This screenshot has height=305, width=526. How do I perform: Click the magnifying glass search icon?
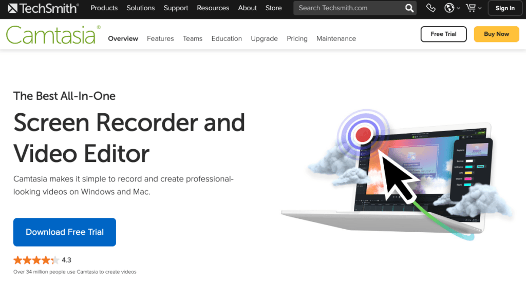[409, 8]
